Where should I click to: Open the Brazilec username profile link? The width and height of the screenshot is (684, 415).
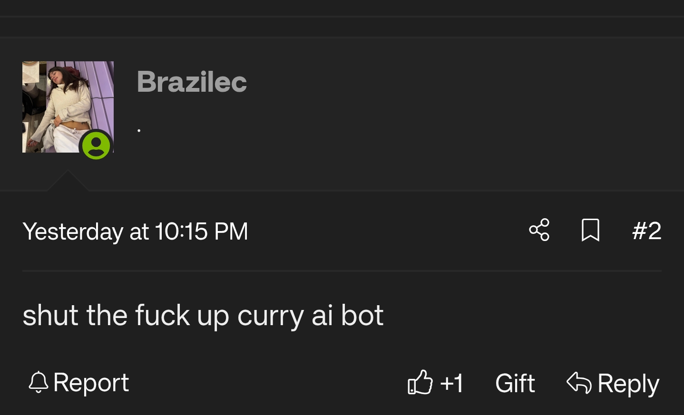(192, 81)
